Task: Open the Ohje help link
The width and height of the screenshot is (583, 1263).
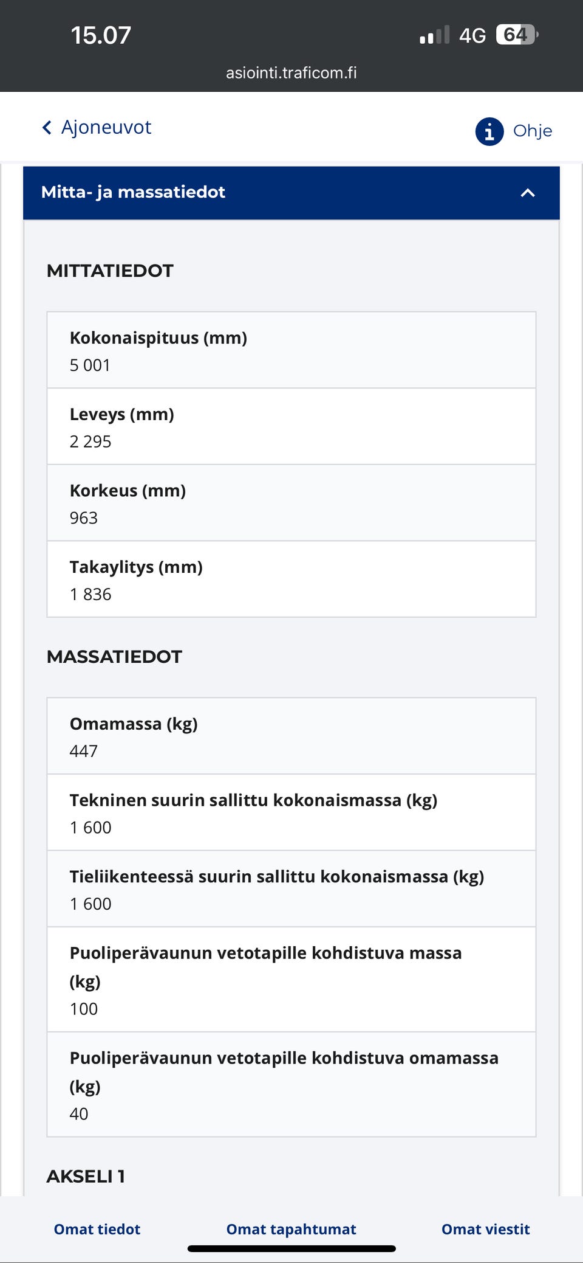Action: [532, 131]
